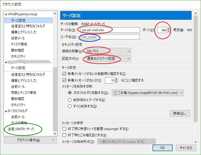Open the 認証方式 authentication dropdown

click(108, 59)
